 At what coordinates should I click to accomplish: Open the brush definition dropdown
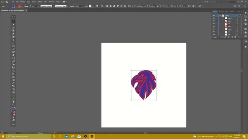67,6
